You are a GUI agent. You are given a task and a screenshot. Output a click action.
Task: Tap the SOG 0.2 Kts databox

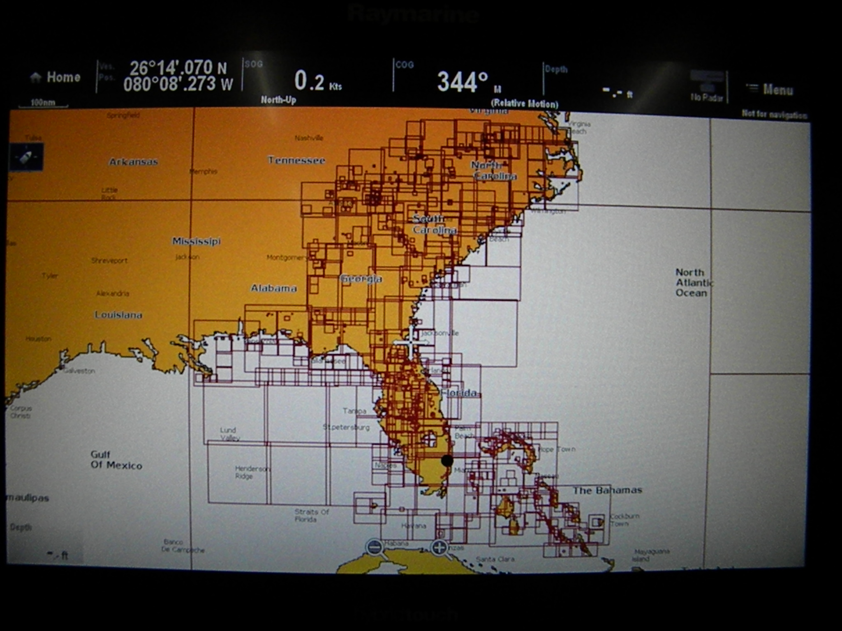click(317, 77)
